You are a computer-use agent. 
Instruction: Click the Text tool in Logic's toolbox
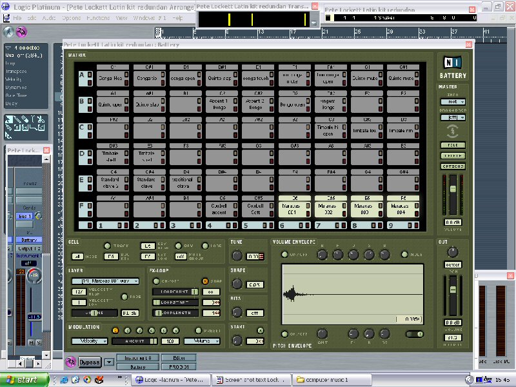click(x=33, y=120)
